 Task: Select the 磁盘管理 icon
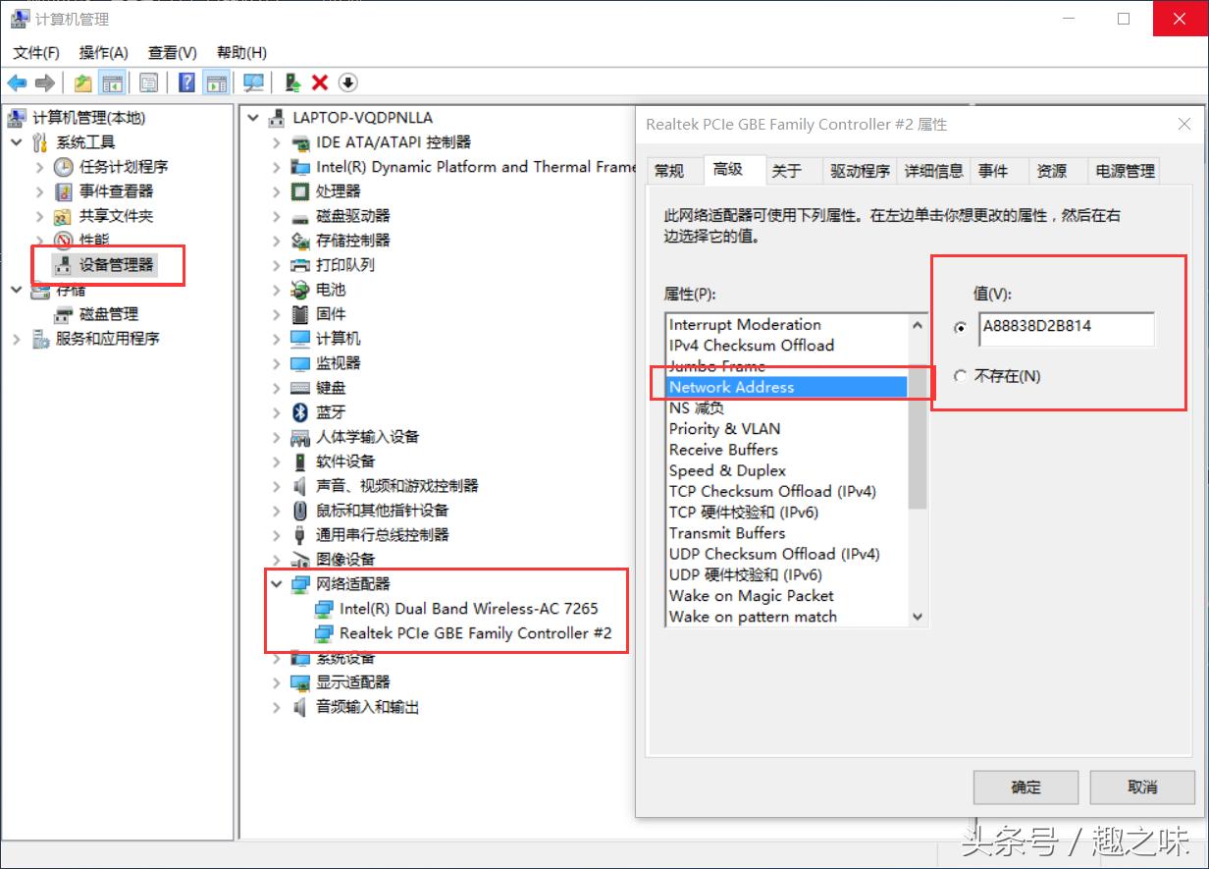coord(64,314)
